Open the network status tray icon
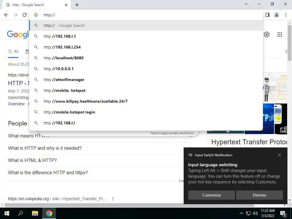 248,213
